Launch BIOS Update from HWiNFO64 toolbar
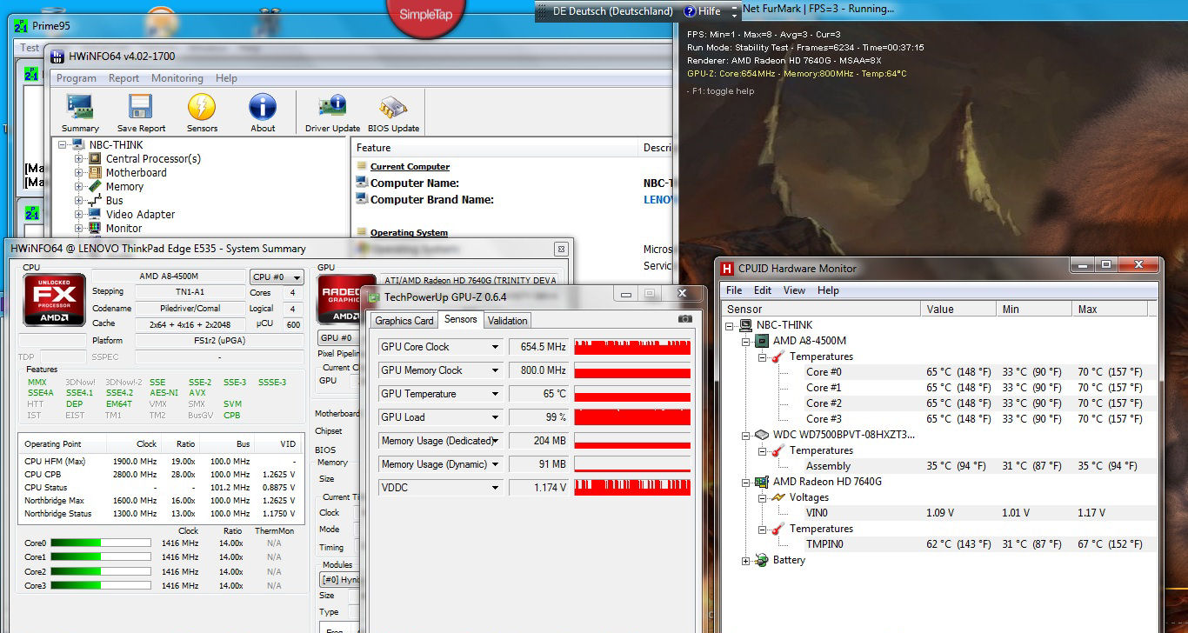Viewport: 1188px width, 633px height. pyautogui.click(x=393, y=113)
